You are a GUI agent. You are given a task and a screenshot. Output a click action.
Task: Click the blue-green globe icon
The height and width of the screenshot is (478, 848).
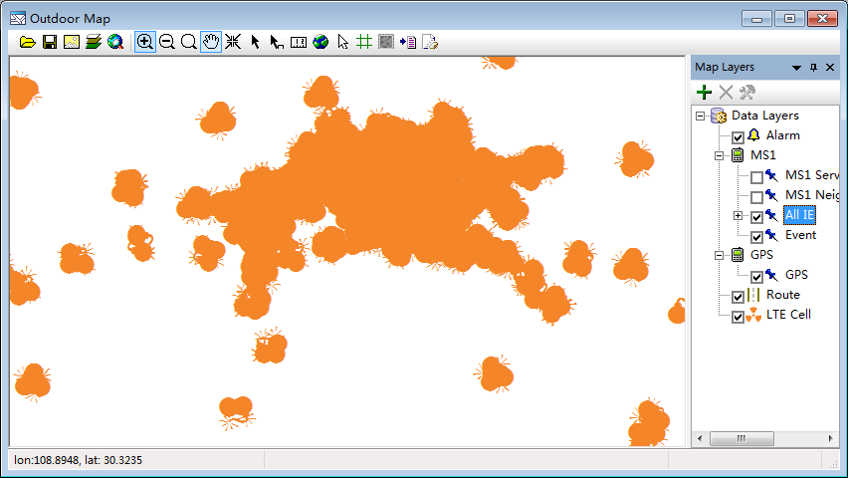[320, 42]
